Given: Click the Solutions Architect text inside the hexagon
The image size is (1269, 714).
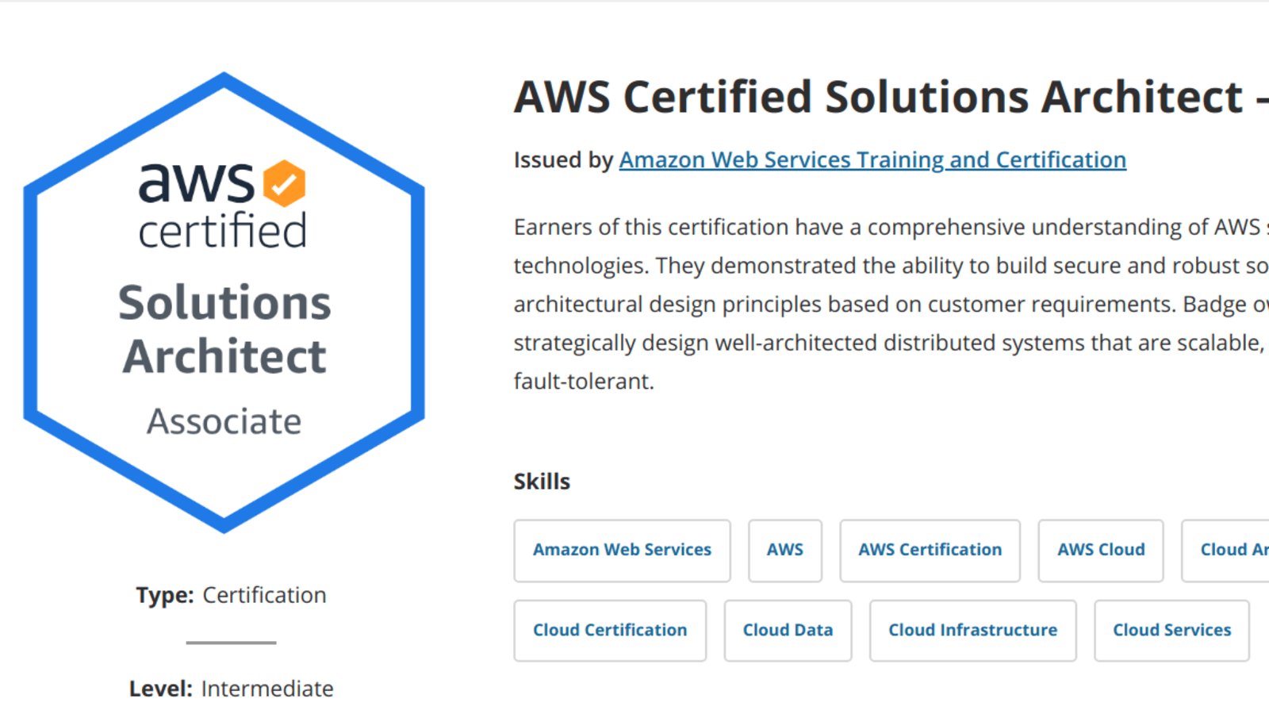Looking at the screenshot, I should pos(224,329).
